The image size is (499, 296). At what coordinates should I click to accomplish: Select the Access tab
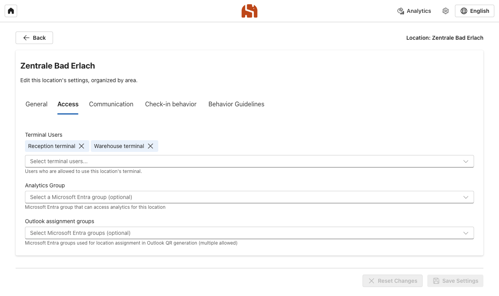68,104
